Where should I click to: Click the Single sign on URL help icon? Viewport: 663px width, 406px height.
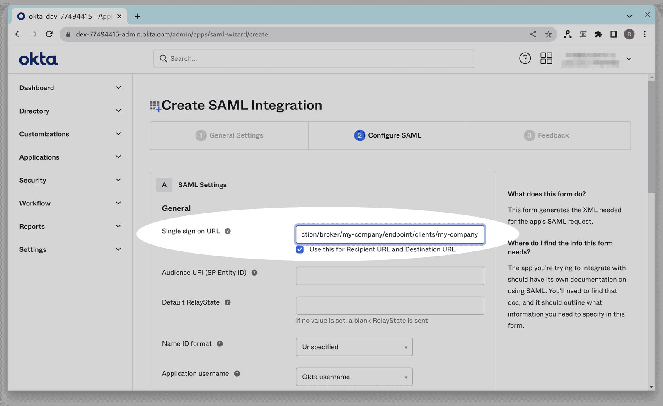(x=227, y=231)
